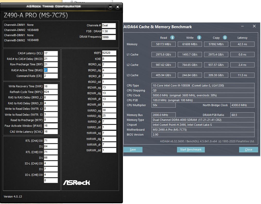This screenshot has height=204, width=261.
Task: Click the Memory Copy result 57892 MB/s
Action: [x=216, y=44]
